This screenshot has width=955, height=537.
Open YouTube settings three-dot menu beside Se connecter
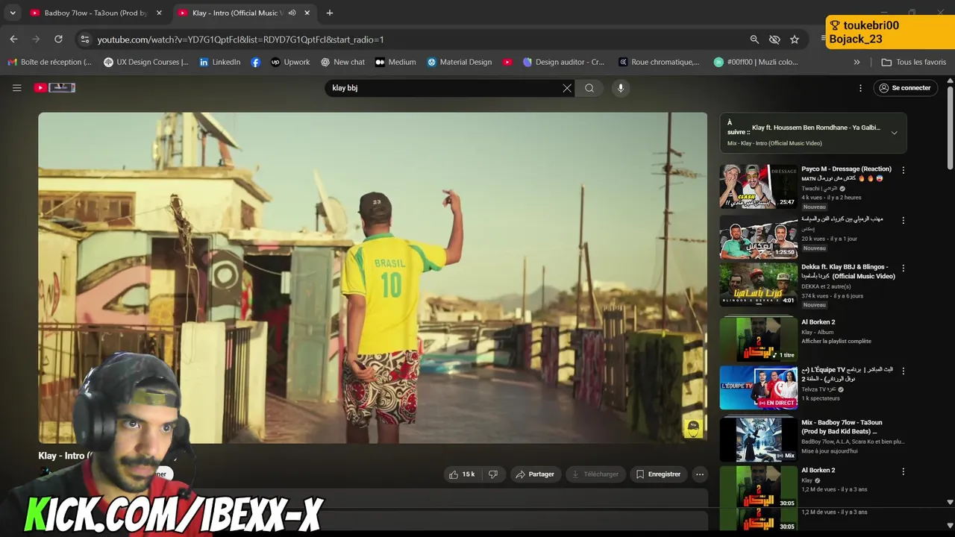pyautogui.click(x=860, y=88)
